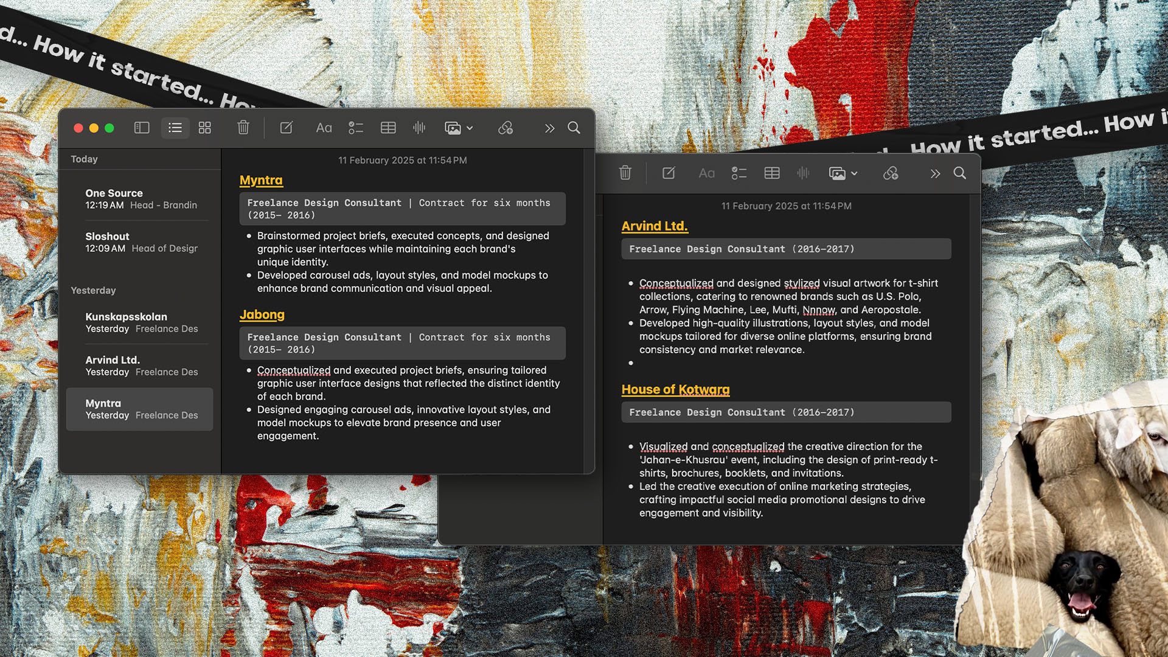Viewport: 1168px width, 657px height.
Task: Click bullet starting 'Brainstormed project briefs'
Action: tap(403, 249)
